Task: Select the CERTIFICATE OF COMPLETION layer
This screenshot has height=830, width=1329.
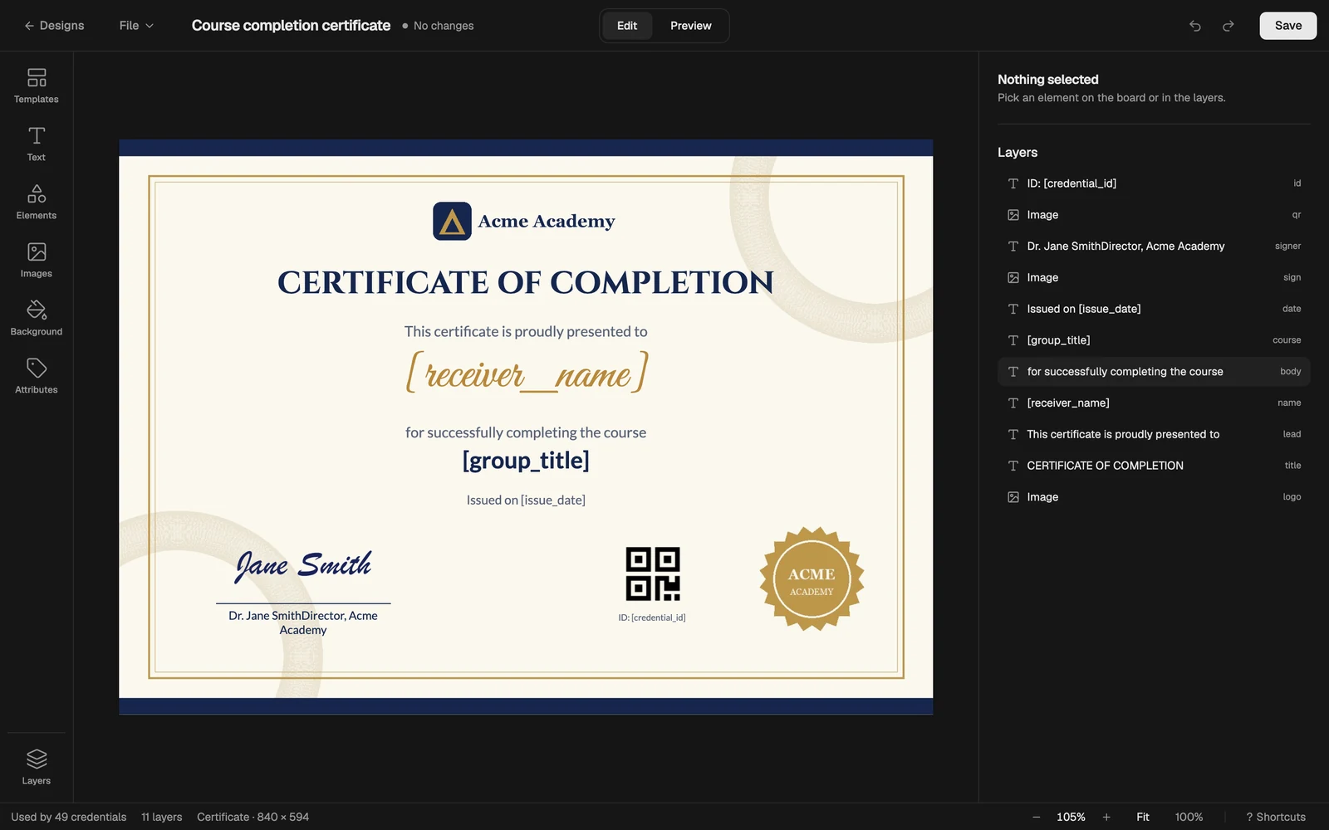Action: [1154, 466]
